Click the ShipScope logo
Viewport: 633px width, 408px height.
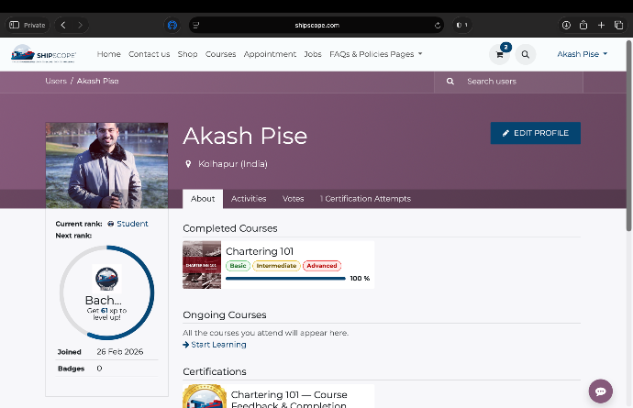[x=44, y=54]
